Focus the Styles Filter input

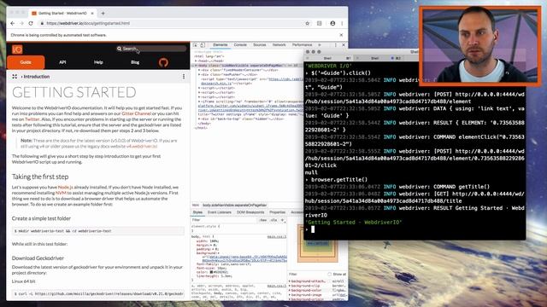(x=225, y=220)
